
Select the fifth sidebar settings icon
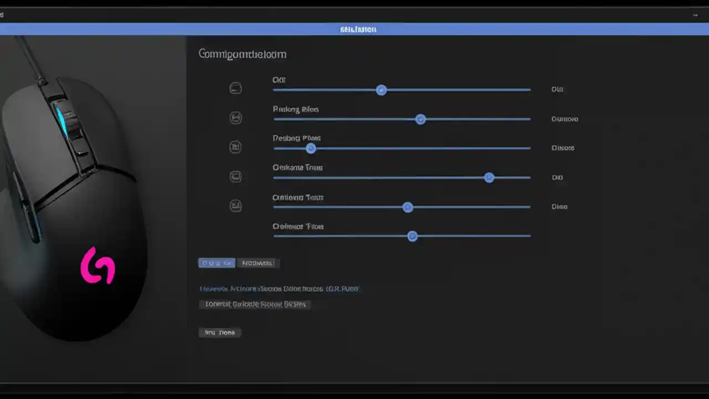[235, 206]
